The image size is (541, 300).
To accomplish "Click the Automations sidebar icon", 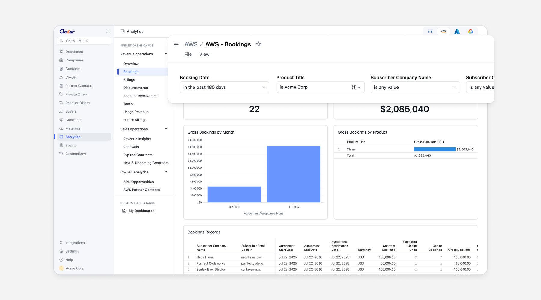I will (x=61, y=154).
